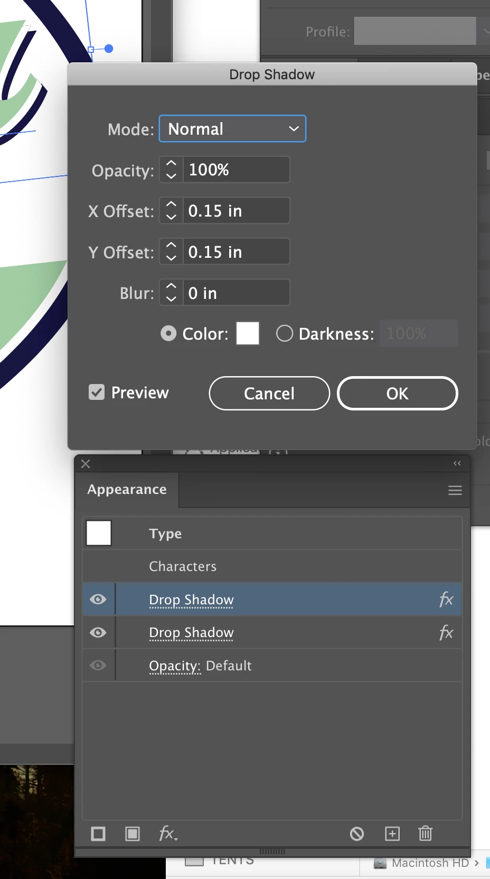The height and width of the screenshot is (879, 490).
Task: Add New Fill in Appearance panel
Action: (x=133, y=834)
